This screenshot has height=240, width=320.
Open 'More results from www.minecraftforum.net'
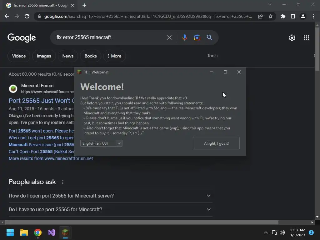click(51, 158)
